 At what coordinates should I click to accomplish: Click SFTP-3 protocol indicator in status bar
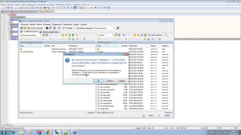[x=151, y=116]
